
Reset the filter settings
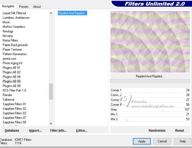click(179, 131)
